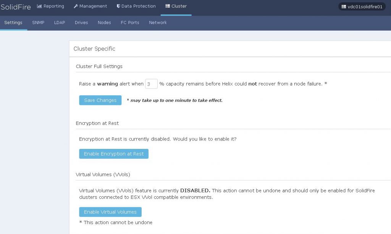Viewport: 391px width, 234px height.
Task: Switch to the SNMP tab
Action: 38,23
